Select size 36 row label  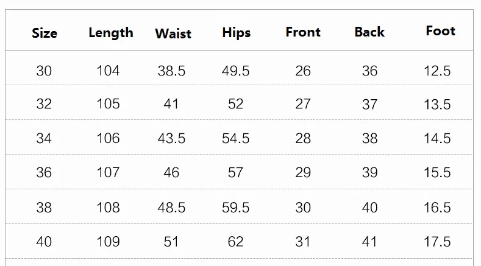pyautogui.click(x=44, y=172)
